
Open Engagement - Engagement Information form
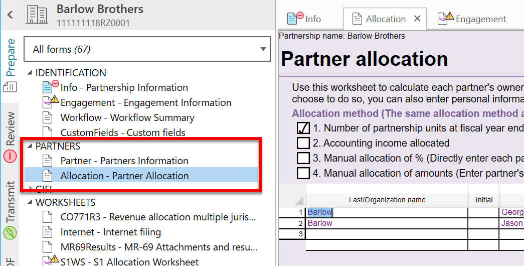tap(146, 103)
